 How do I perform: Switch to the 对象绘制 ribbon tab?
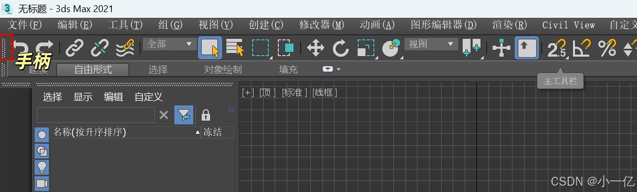223,69
